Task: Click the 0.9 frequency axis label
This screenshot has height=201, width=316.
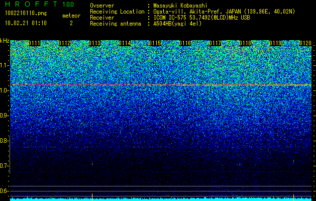Action: pos(5,116)
